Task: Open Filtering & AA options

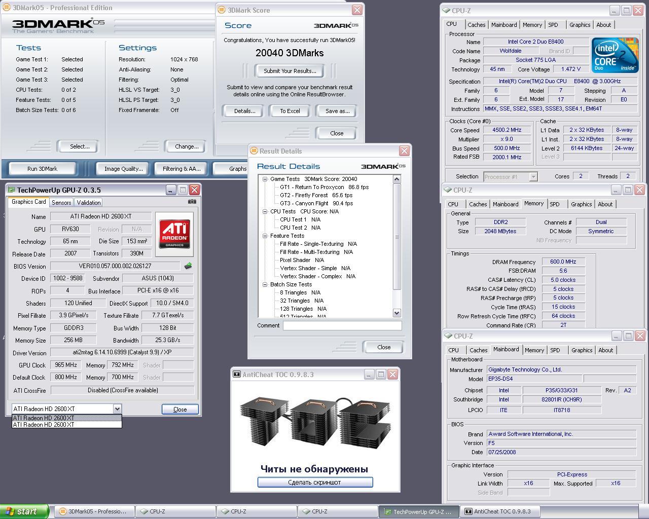Action: click(x=182, y=169)
